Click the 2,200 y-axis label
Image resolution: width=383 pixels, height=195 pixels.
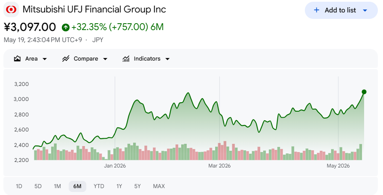[21, 160]
